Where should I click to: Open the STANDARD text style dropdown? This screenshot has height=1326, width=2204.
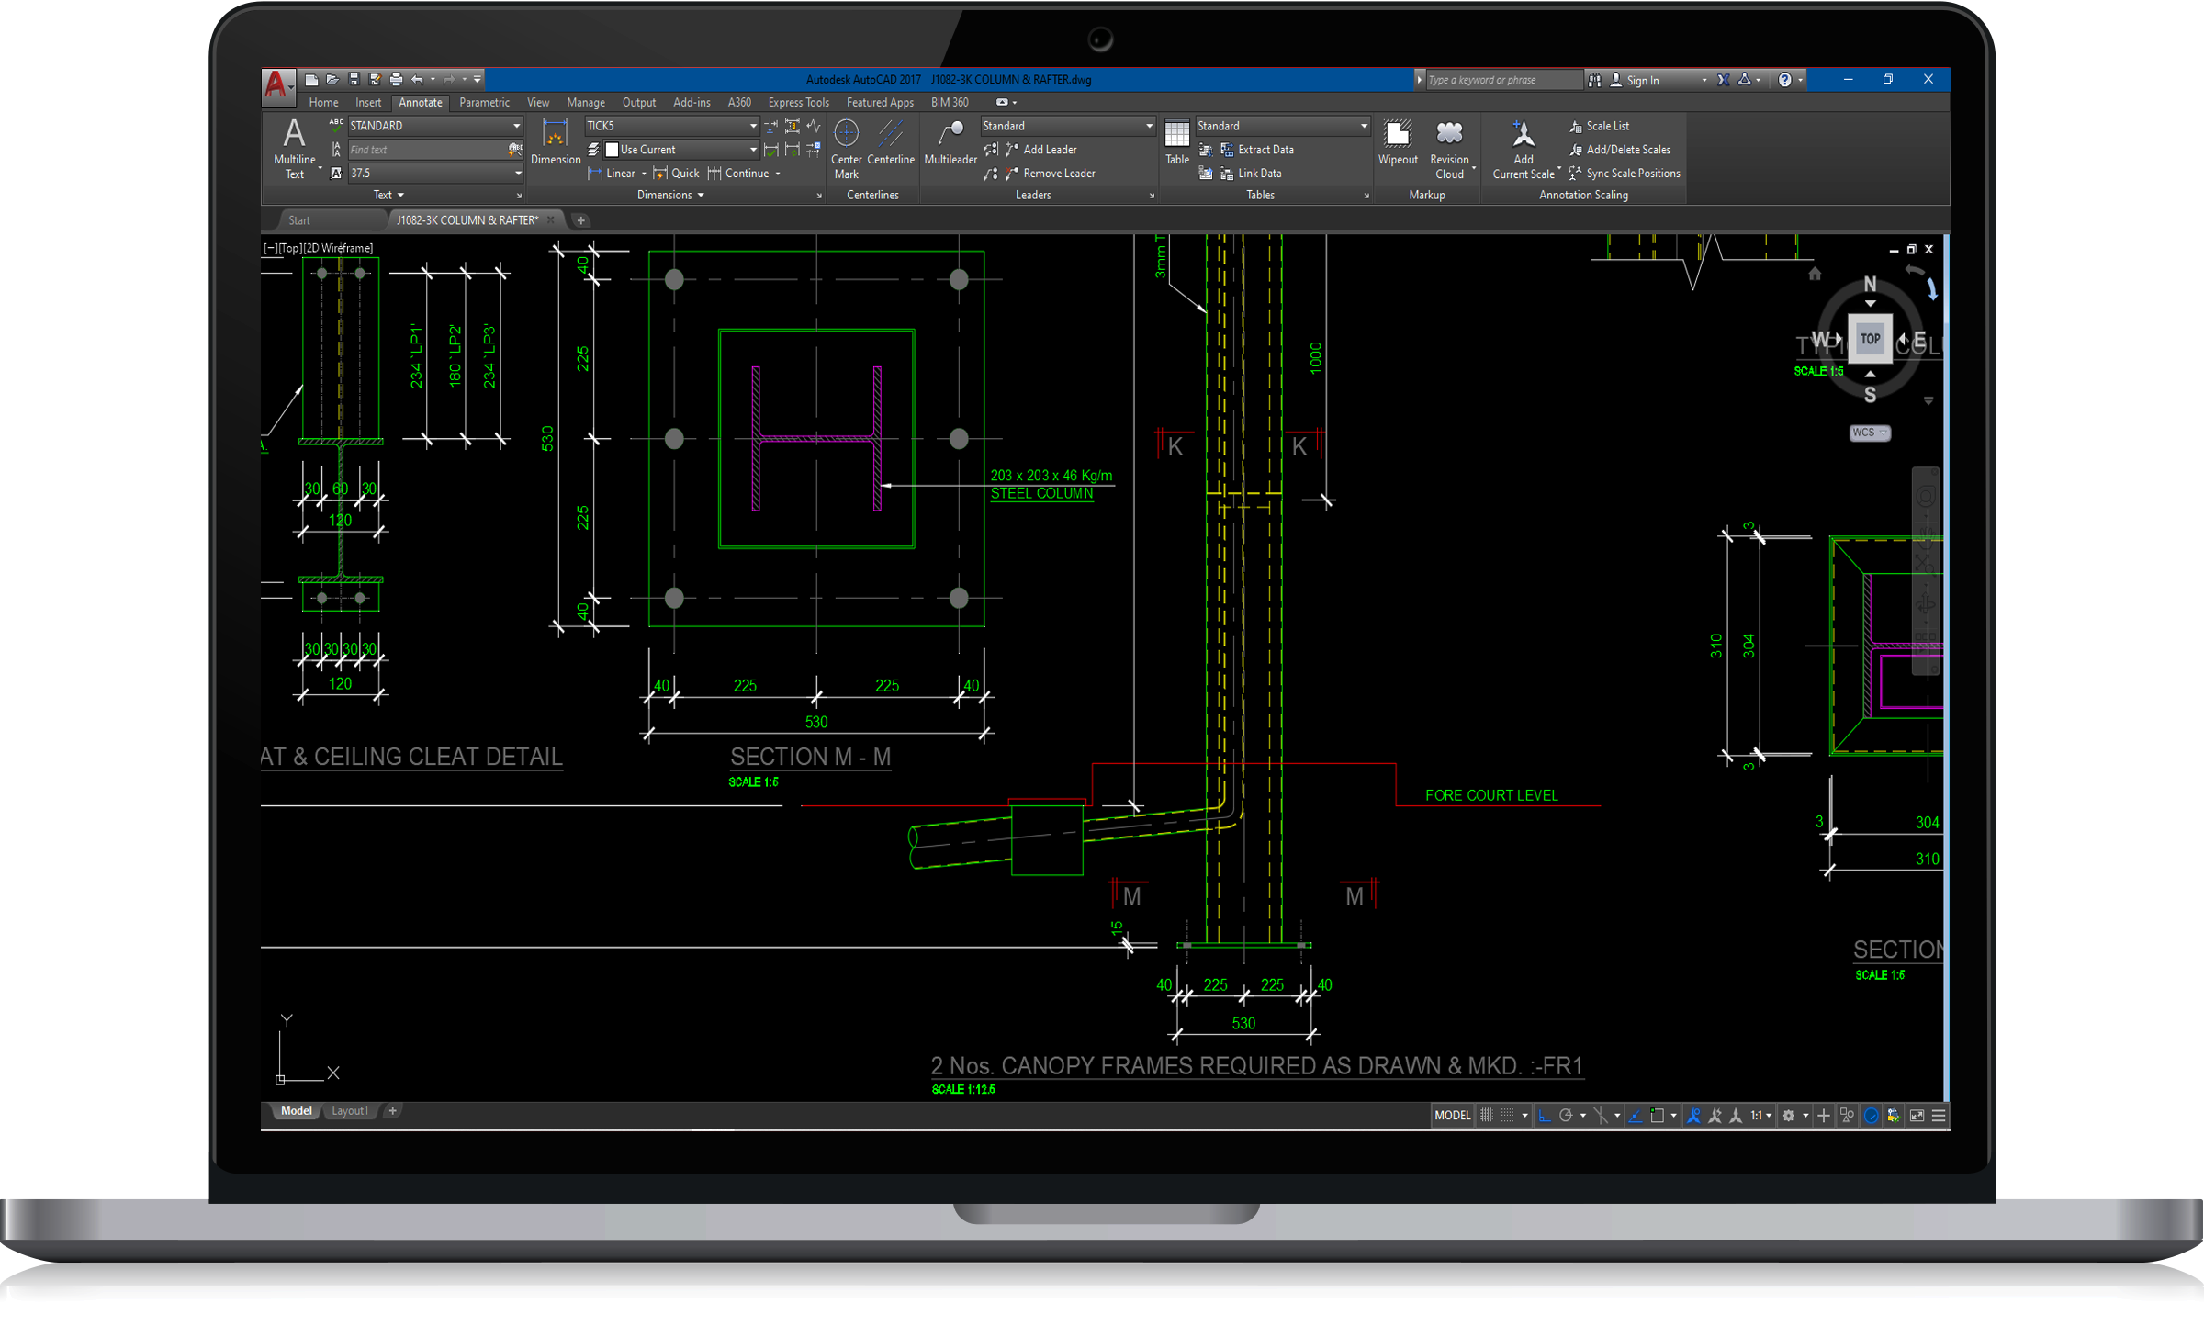[516, 126]
